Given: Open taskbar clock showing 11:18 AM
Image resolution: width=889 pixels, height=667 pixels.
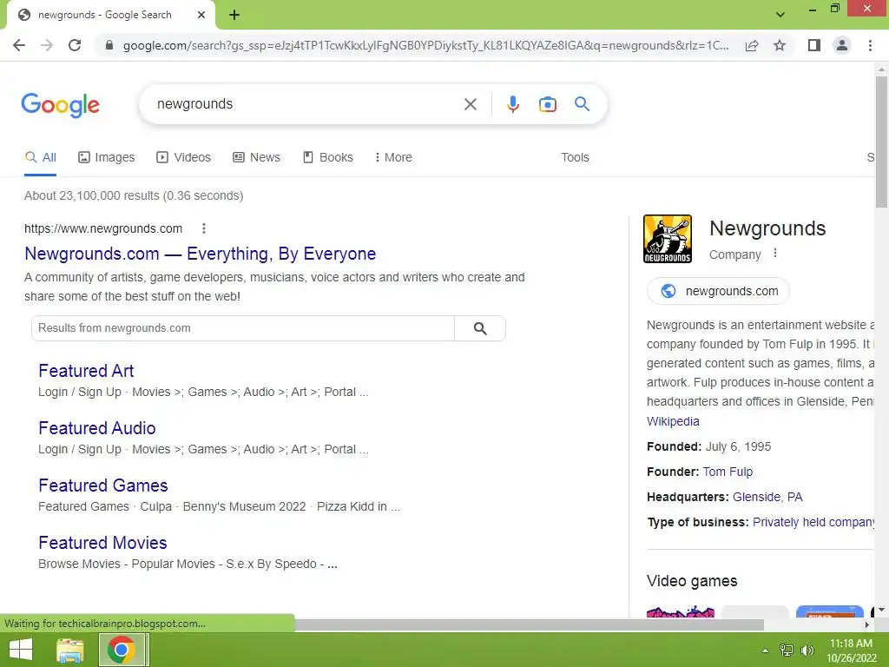Looking at the screenshot, I should (851, 650).
